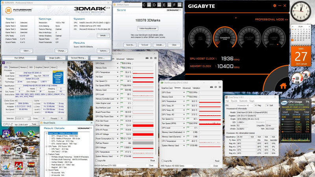Click Run 3DMark button

tap(19, 58)
